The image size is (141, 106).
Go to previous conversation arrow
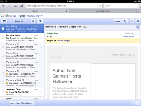point(134,103)
